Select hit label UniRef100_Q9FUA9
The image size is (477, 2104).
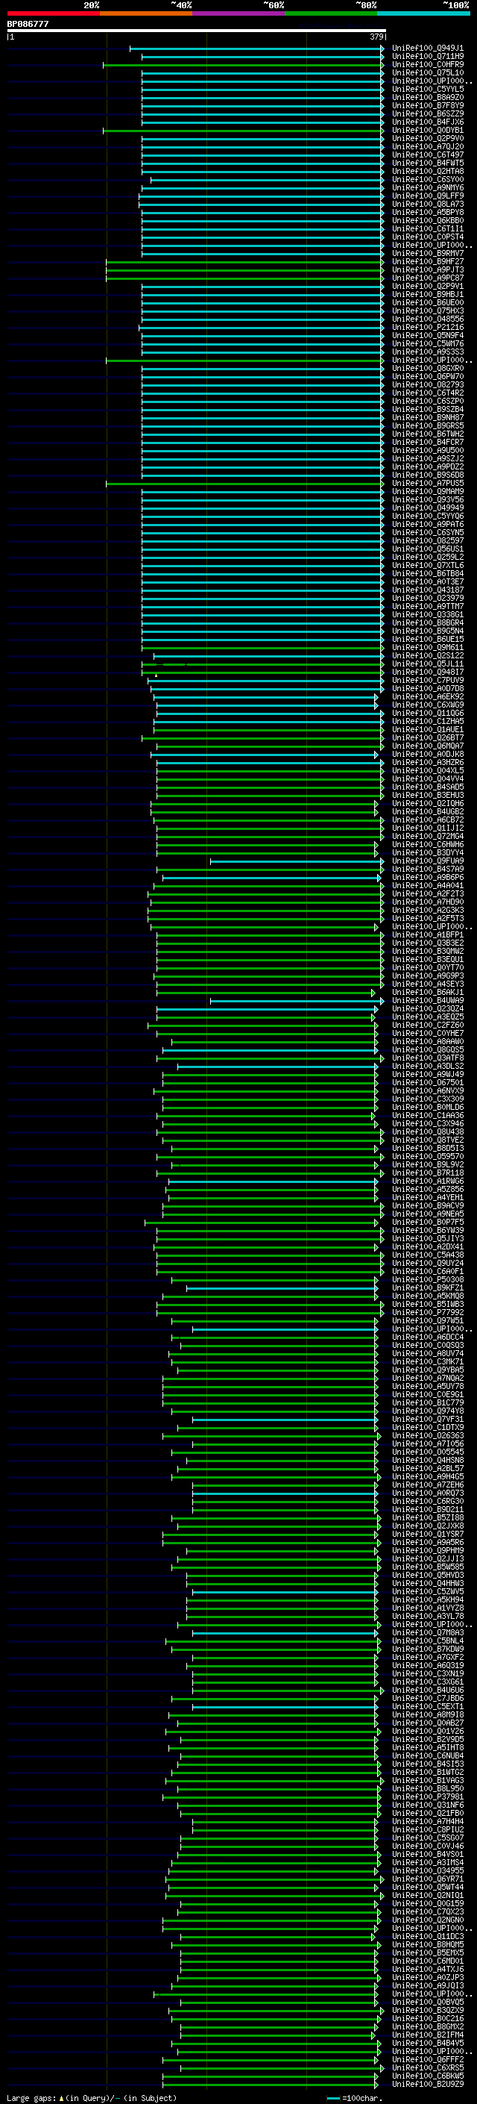click(427, 861)
